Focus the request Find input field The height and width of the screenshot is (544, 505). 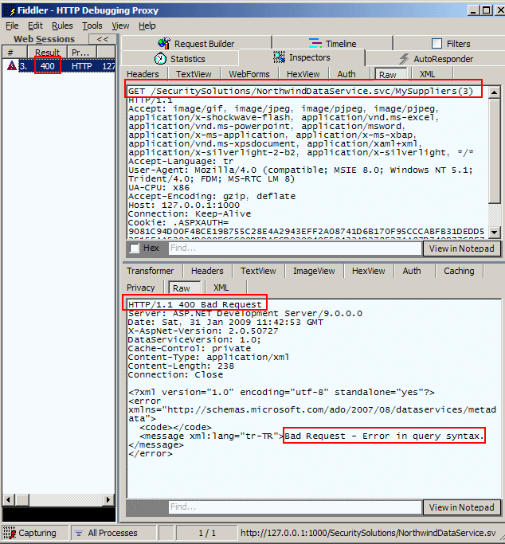coord(295,248)
